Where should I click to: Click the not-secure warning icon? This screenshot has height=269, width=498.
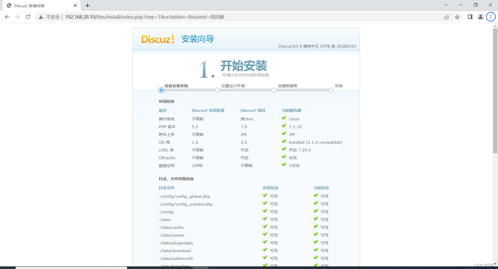41,17
